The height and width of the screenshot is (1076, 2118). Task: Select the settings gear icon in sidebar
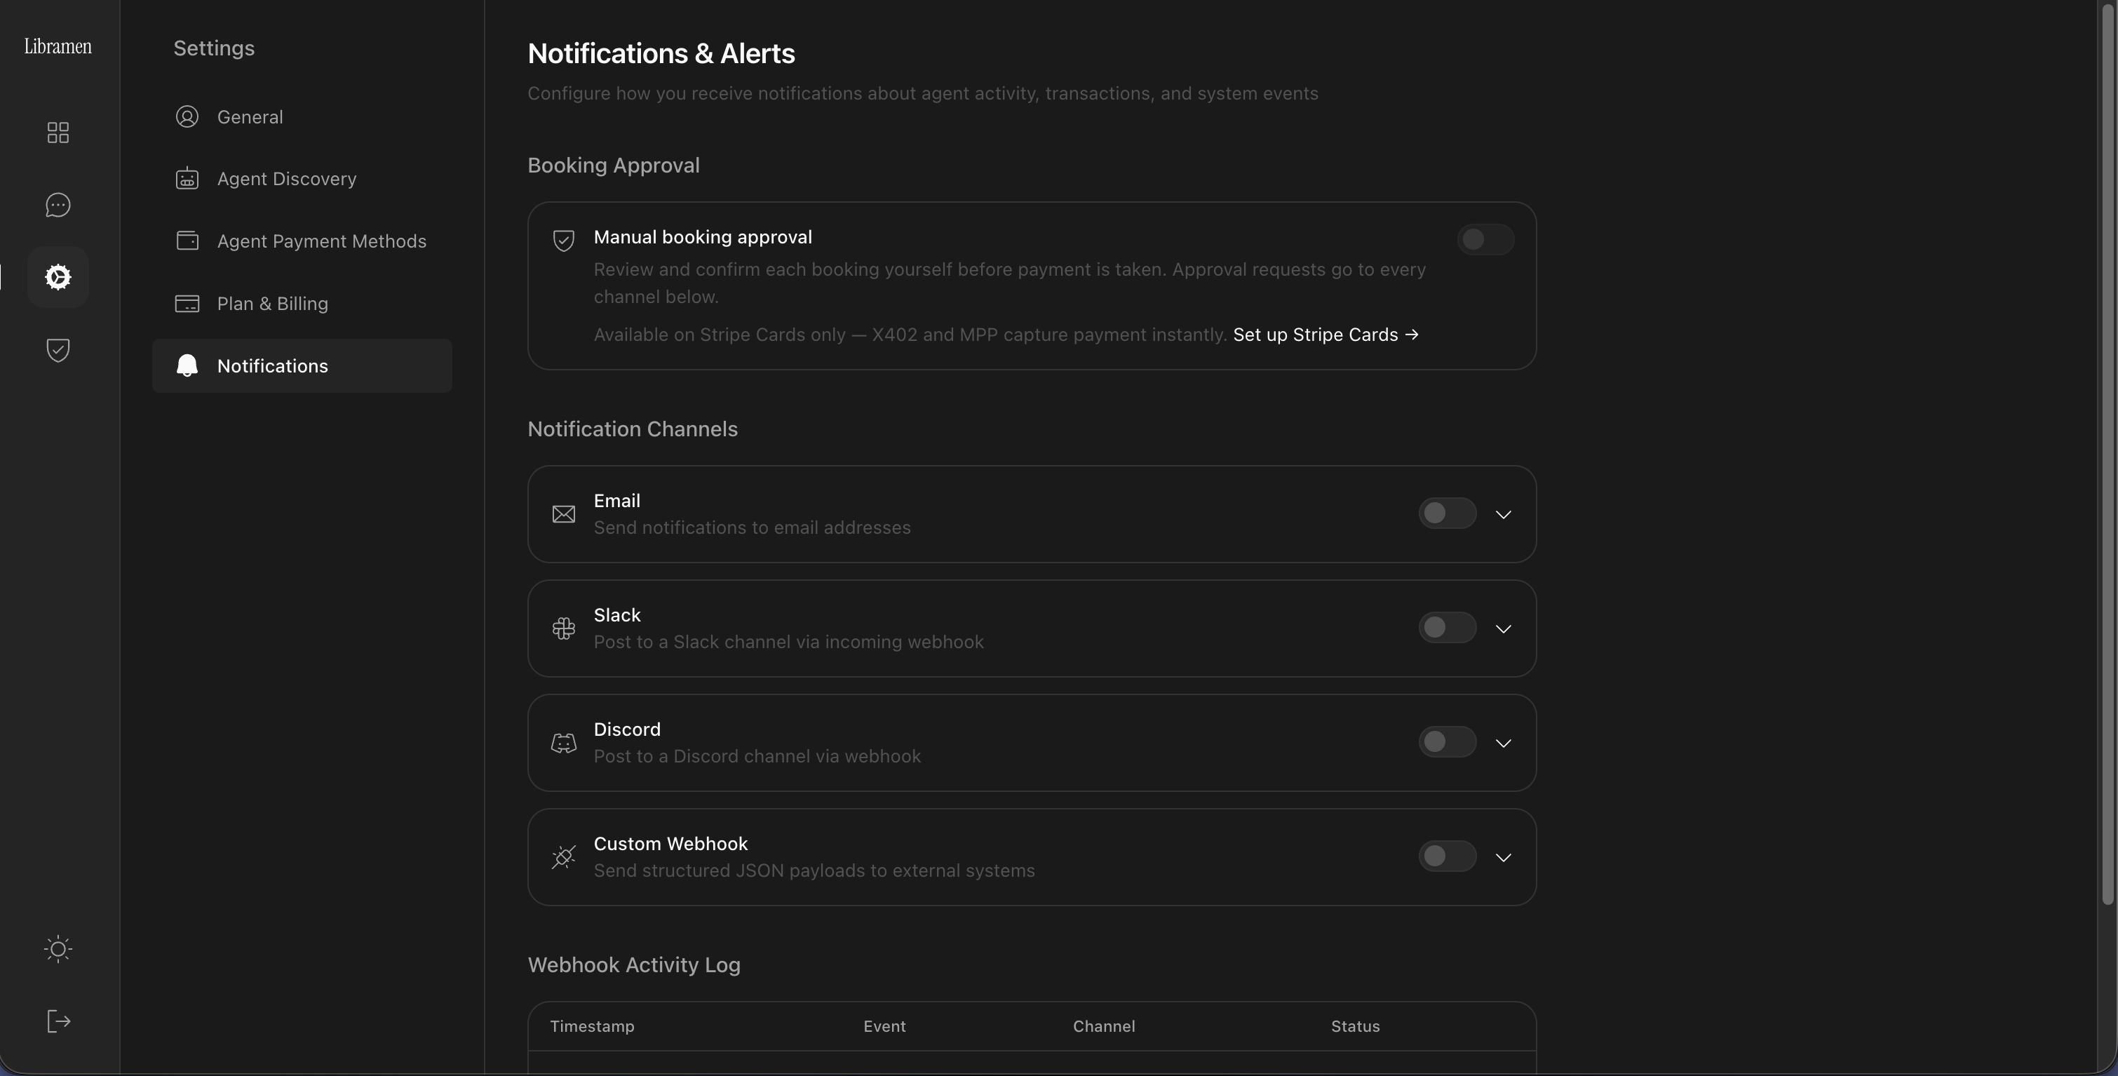[x=58, y=277]
